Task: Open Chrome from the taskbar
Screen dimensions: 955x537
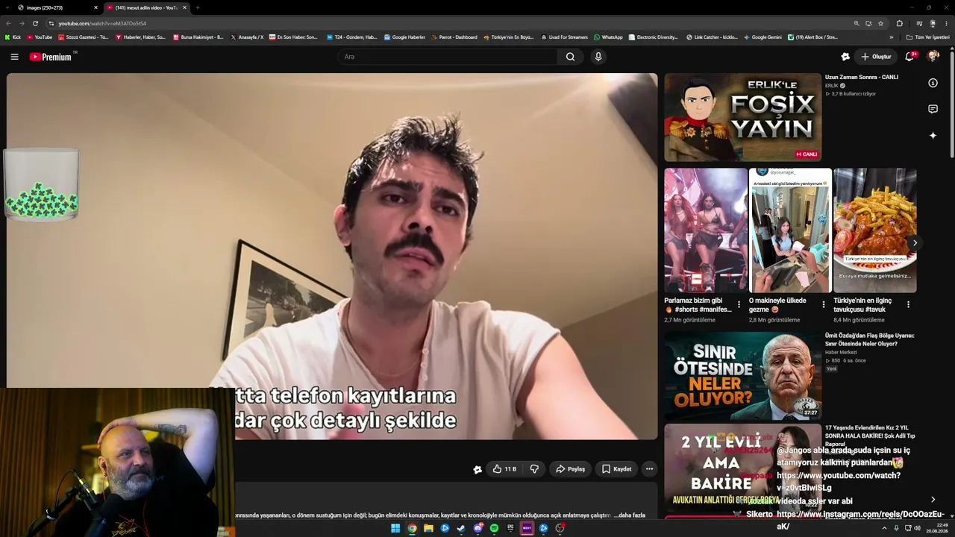Action: tap(412, 528)
